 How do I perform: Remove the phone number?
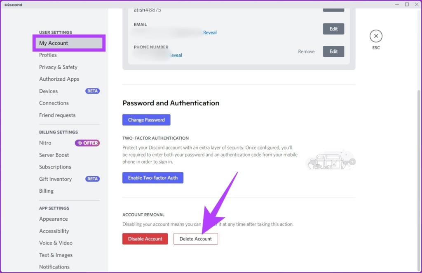point(306,51)
